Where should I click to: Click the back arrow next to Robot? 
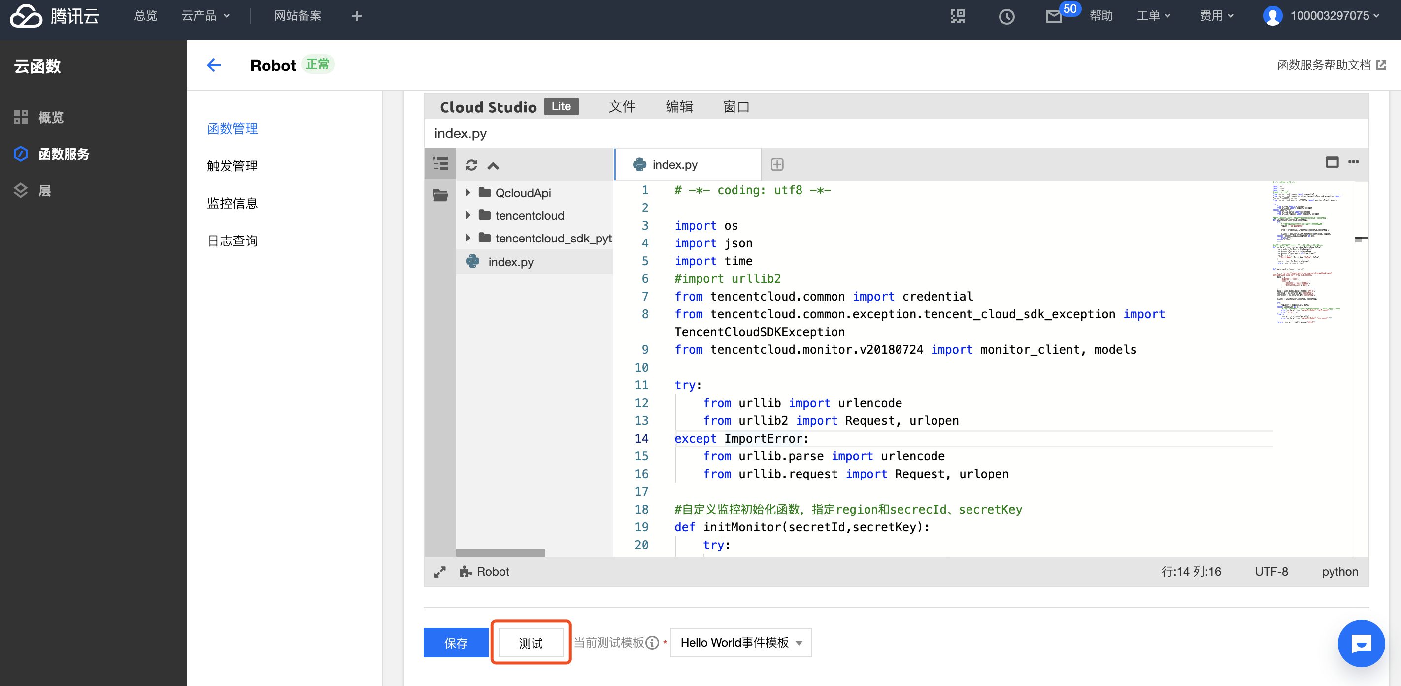(214, 65)
